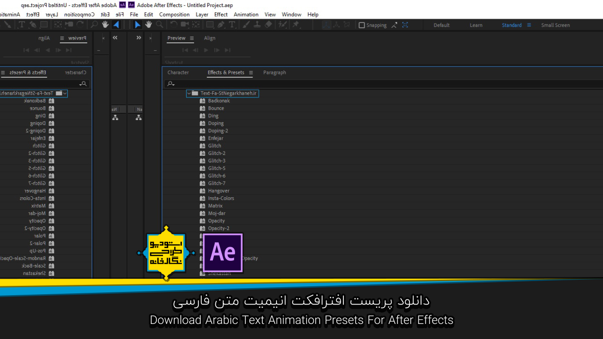The height and width of the screenshot is (339, 603).
Task: Click the Local Axis mode icon
Action: [x=326, y=24]
